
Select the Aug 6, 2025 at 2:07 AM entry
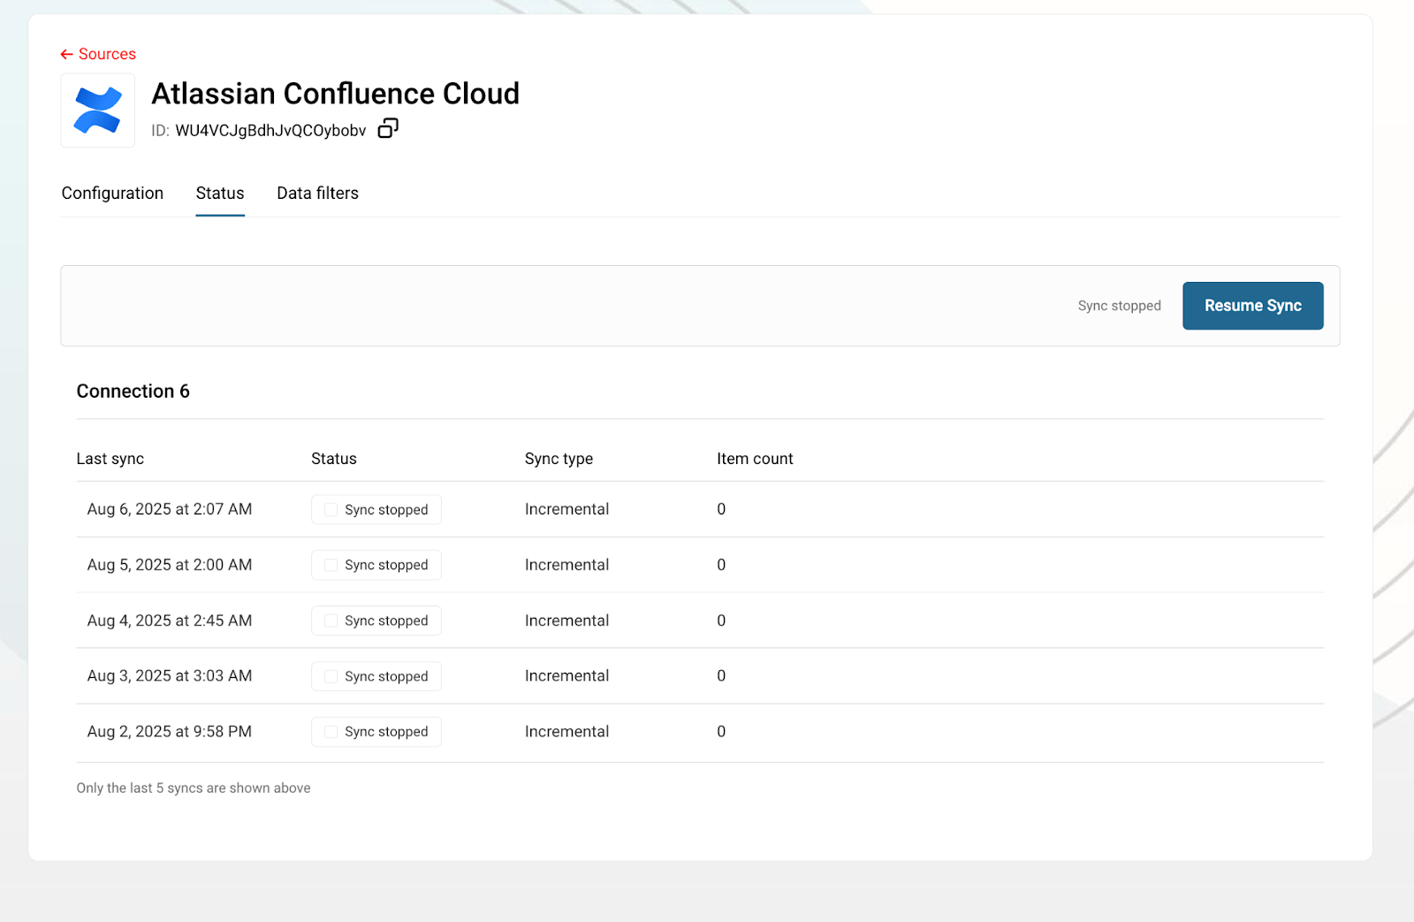[170, 509]
